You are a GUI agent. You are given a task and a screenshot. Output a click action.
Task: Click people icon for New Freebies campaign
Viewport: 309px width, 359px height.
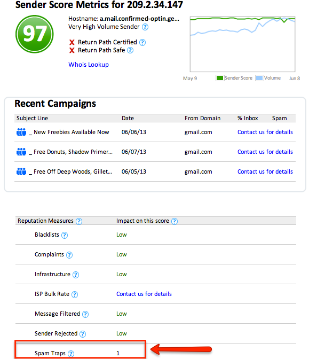click(21, 132)
